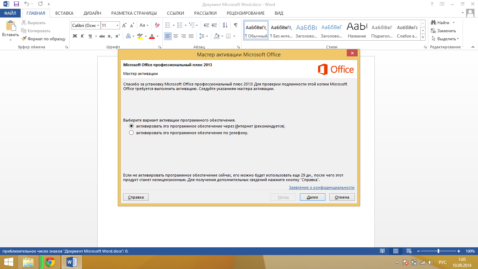
Task: Toggle underline (Ч) formatting
Action: [90, 36]
